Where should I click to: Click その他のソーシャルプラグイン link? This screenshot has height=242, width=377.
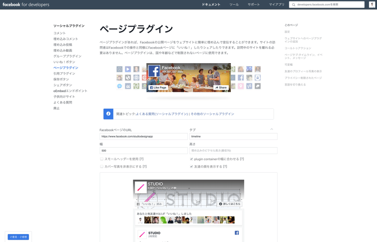(x=213, y=114)
